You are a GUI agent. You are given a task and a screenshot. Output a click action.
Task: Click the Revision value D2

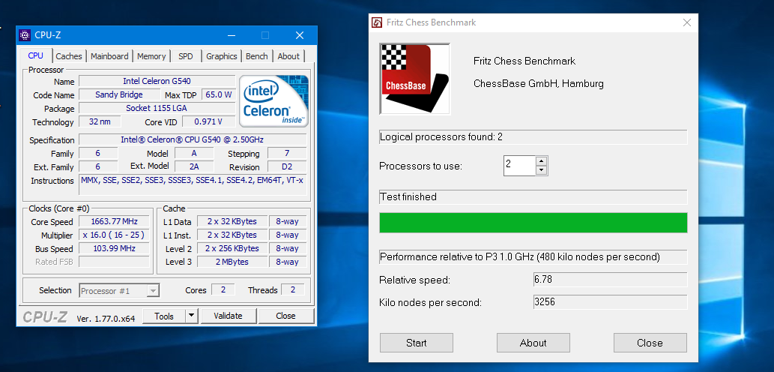click(x=287, y=166)
